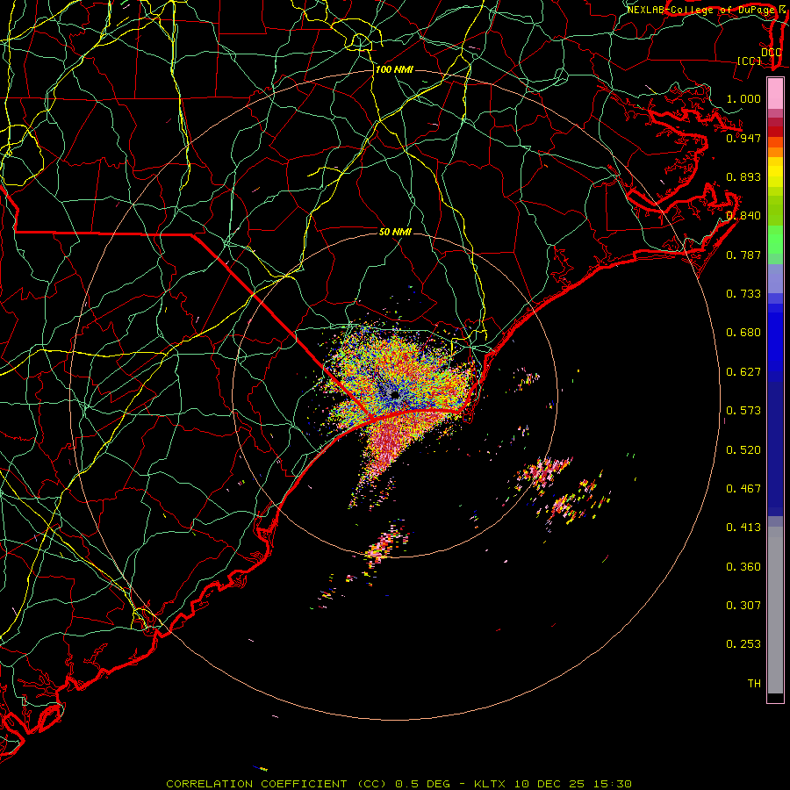Click the KLTX radar site center dot

(x=395, y=396)
